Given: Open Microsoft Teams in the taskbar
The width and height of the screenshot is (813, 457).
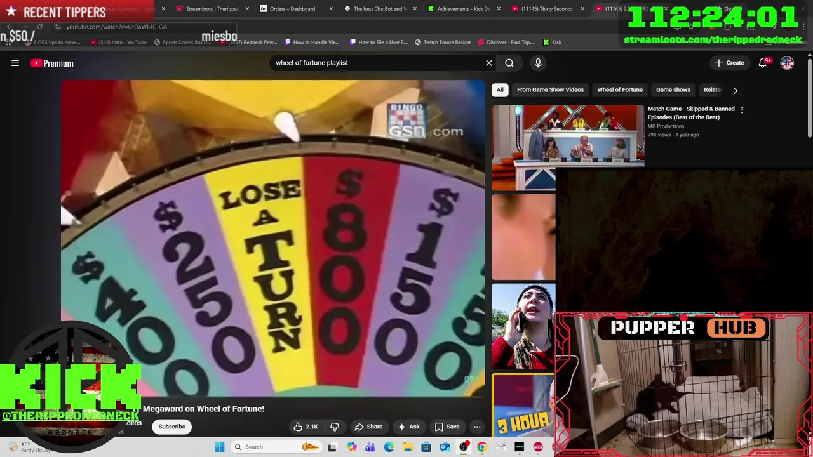Looking at the screenshot, I should tap(370, 447).
